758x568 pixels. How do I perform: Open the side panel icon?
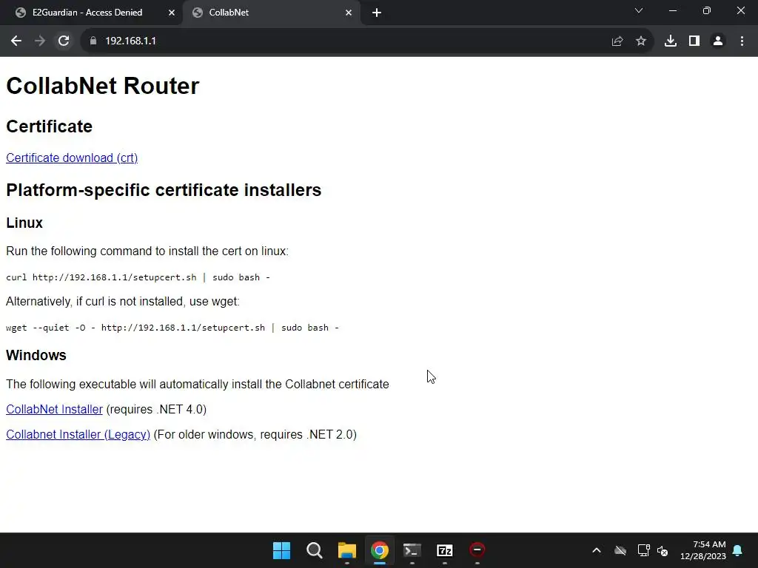tap(694, 41)
